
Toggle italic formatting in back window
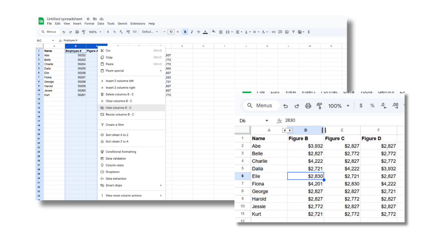click(x=192, y=32)
